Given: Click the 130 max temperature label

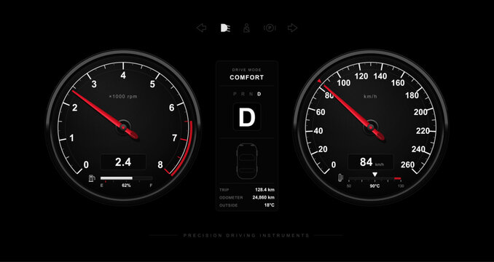Looking at the screenshot, I should click(x=401, y=186).
